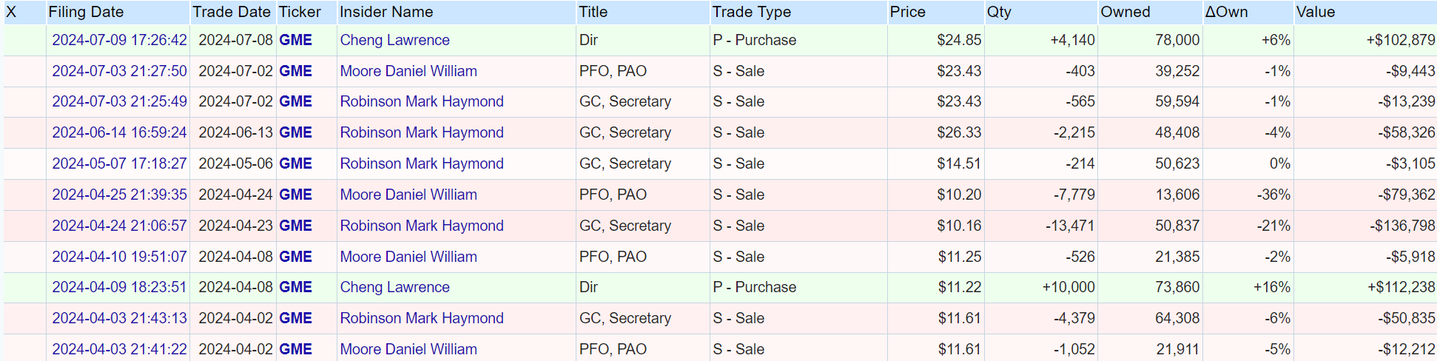1437x361 pixels.
Task: Click the ΔOwn column header
Action: pyautogui.click(x=1226, y=12)
